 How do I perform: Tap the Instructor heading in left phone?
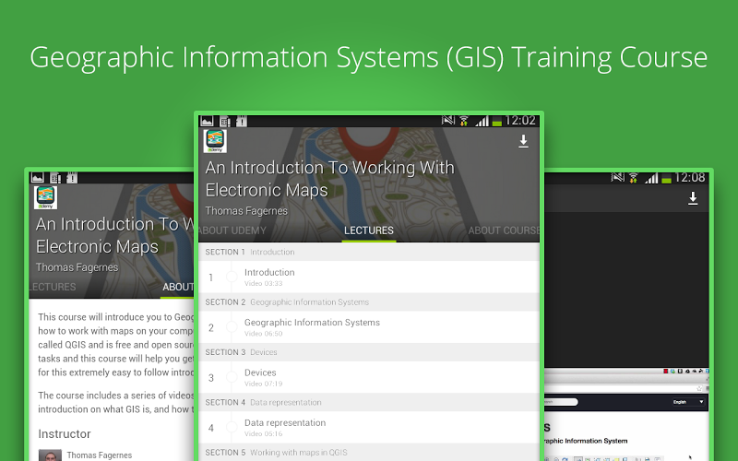pos(65,433)
